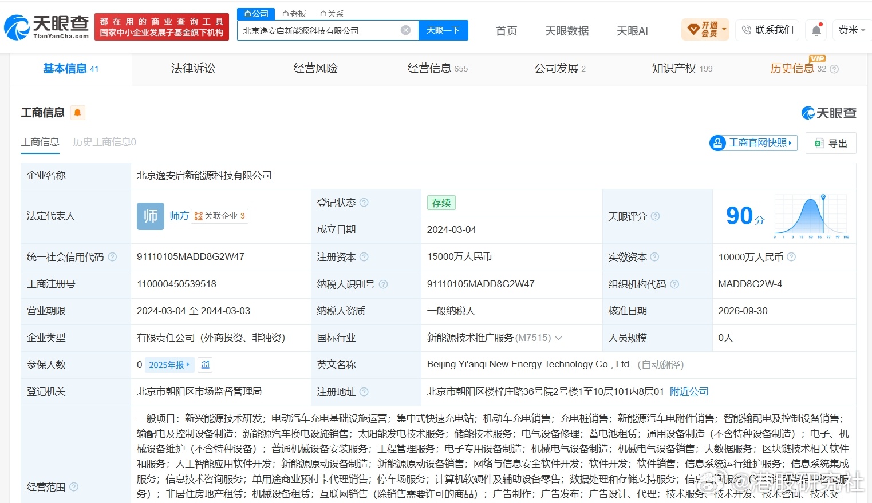Screen dimensions: 872x503
Task: Open 历史工商信息0 sub-tab
Action: pos(104,142)
